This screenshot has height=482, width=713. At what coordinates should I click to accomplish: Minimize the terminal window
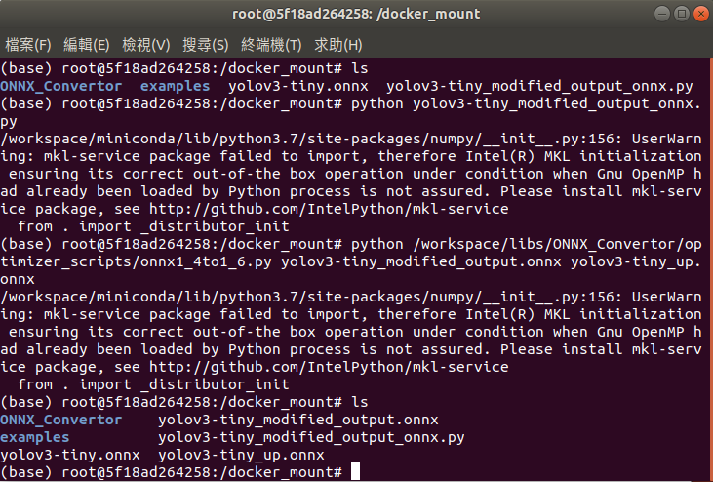pos(662,14)
